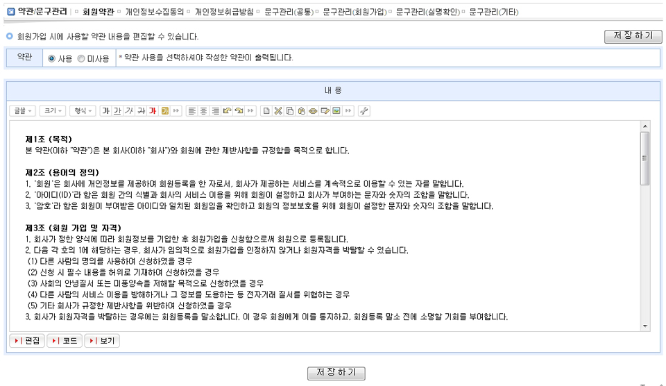The height and width of the screenshot is (386, 666).
Task: Open the 글꼴 font dropdown
Action: click(x=23, y=111)
